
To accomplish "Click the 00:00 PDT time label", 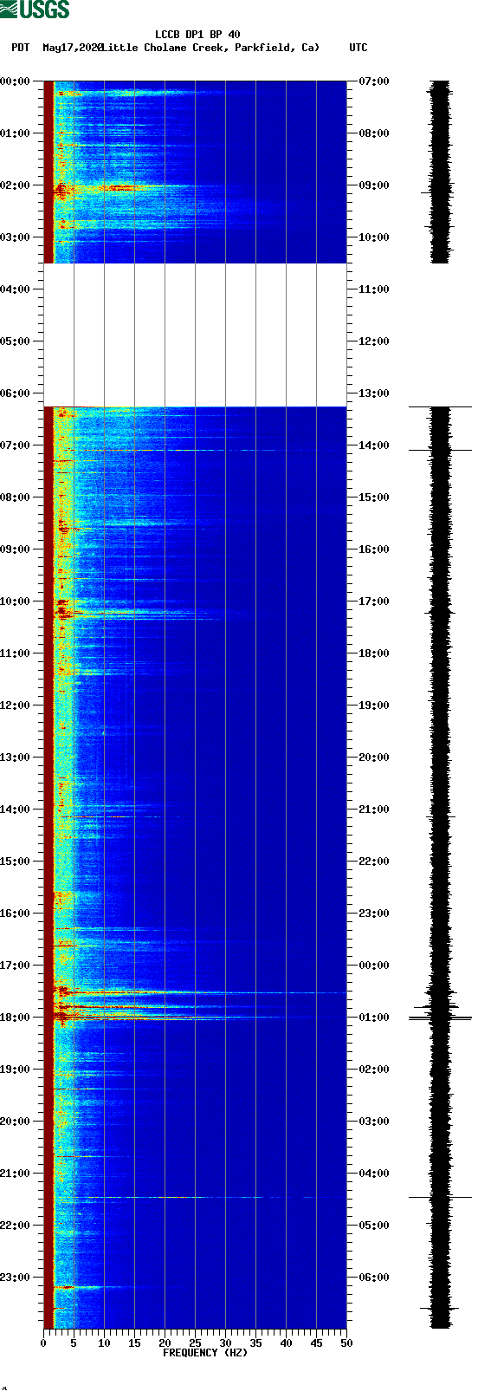I will tap(15, 81).
